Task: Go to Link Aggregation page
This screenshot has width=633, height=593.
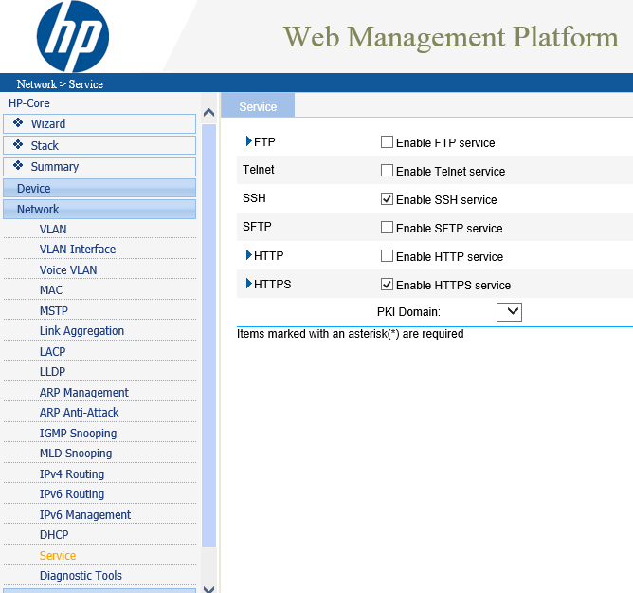Action: click(81, 331)
